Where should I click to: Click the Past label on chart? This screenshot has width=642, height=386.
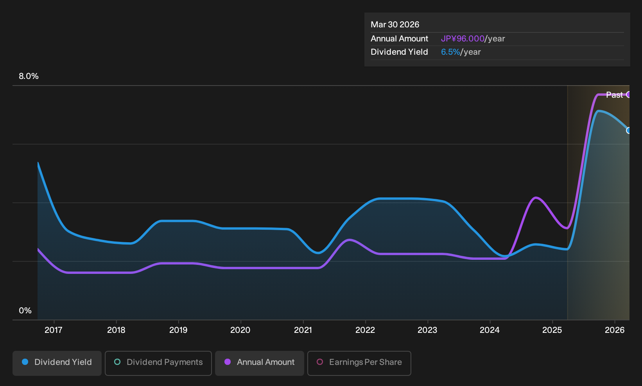[614, 95]
